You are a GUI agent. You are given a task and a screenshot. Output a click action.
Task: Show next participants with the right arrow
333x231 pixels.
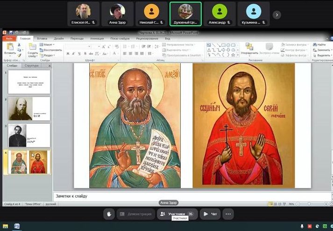276,15
